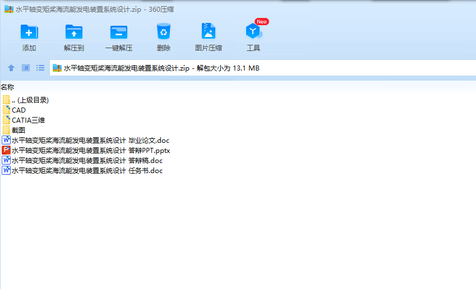Click the 添加 (Add) toolbar icon
476x289 pixels.
coord(29,32)
